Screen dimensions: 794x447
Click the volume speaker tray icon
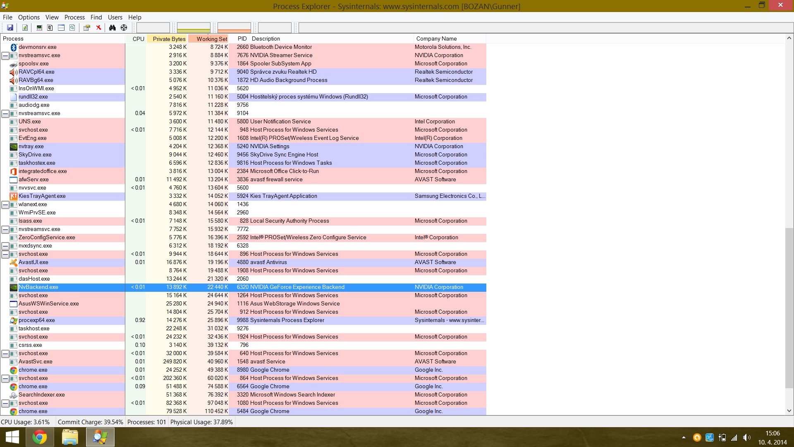click(x=747, y=437)
